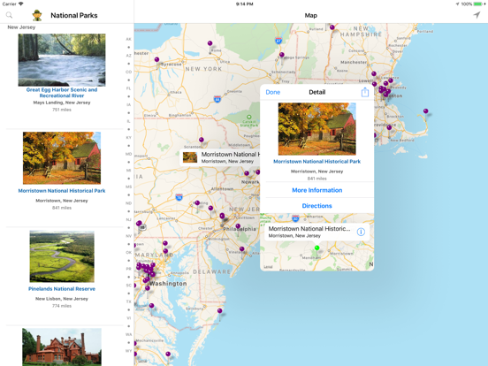
Task: Jump to AK in the state index
Action: click(128, 39)
